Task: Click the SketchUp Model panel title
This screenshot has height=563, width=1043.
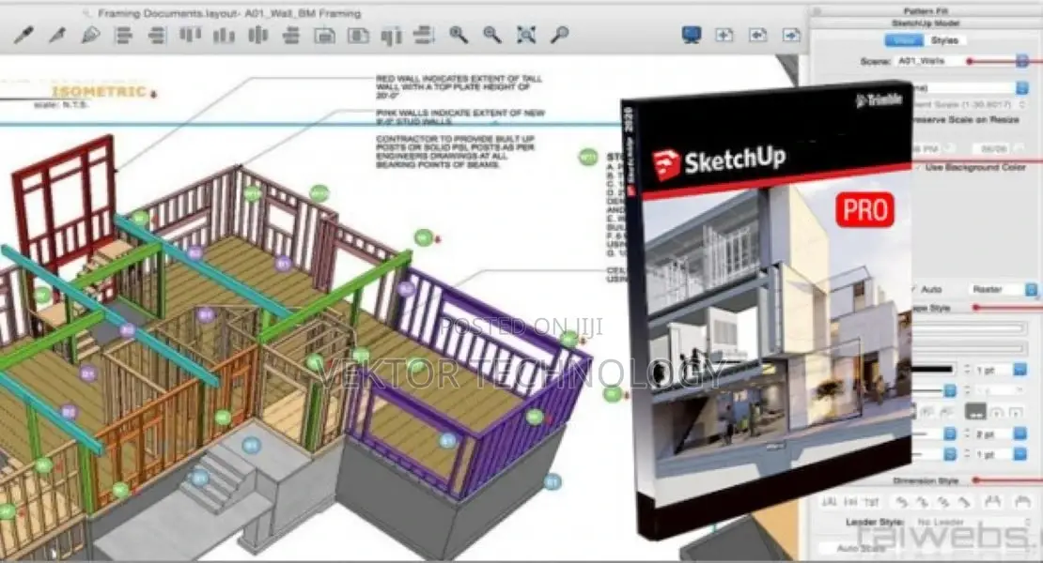Action: coord(926,23)
